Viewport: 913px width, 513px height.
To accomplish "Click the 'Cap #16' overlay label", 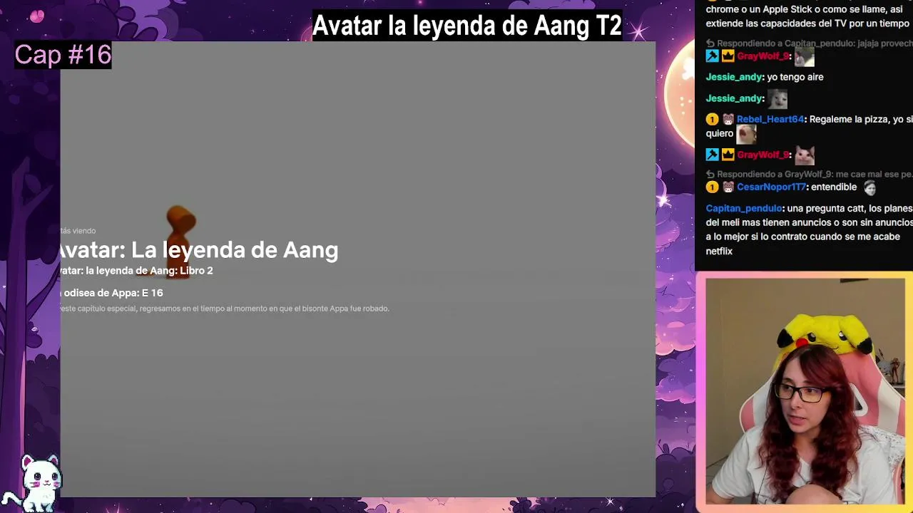I will click(63, 55).
